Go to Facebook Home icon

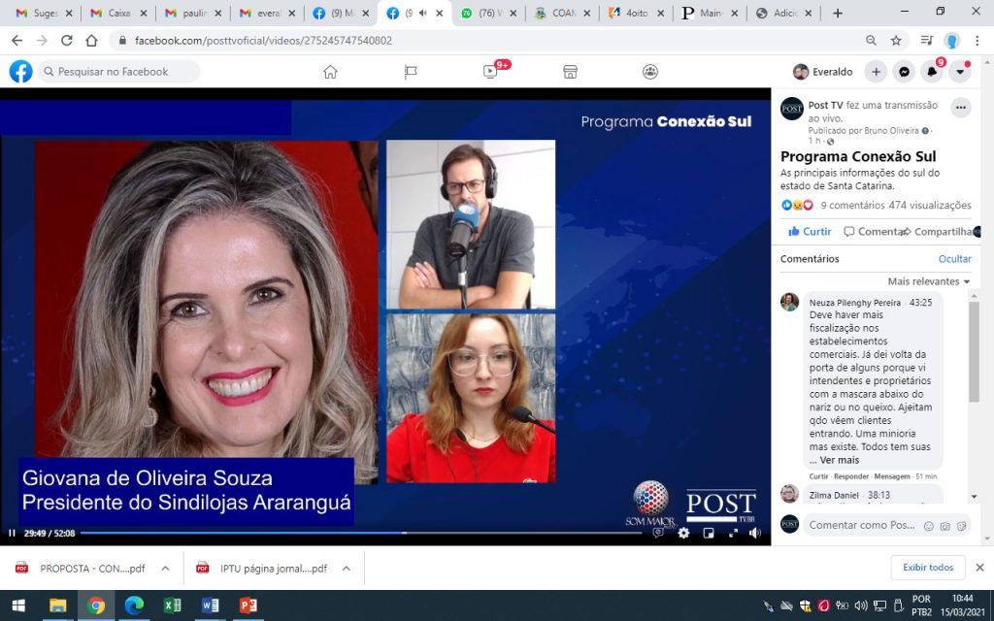pyautogui.click(x=330, y=72)
